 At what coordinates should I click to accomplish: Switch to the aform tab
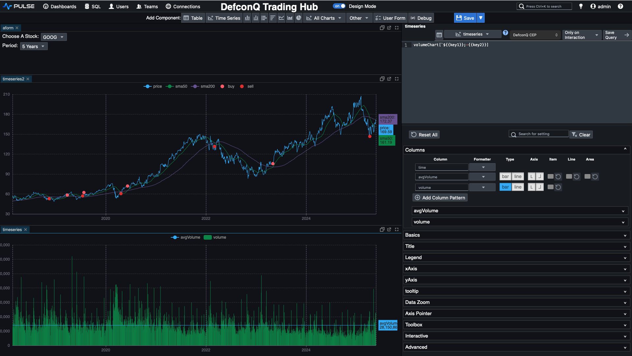(x=9, y=28)
